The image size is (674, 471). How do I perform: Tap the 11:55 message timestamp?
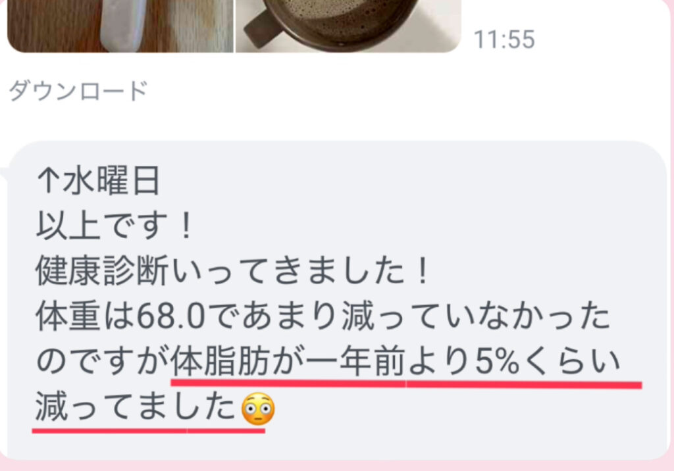(504, 39)
